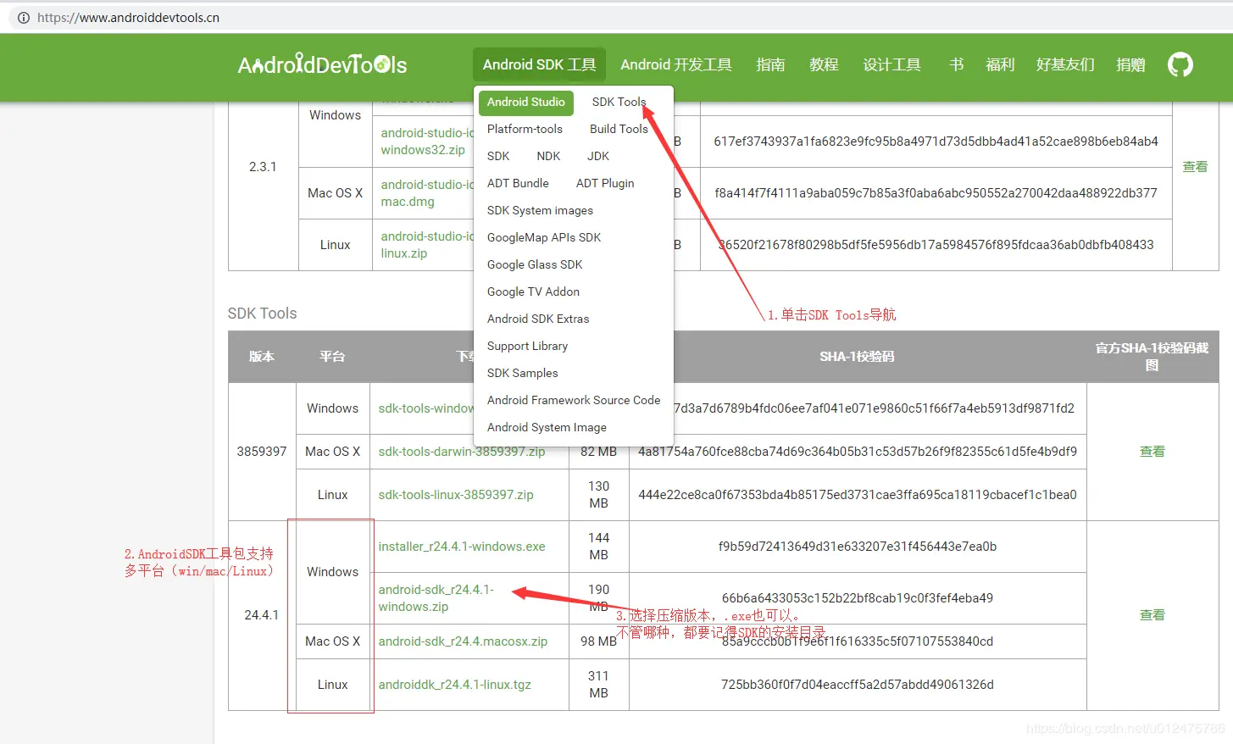
Task: Choose JDK entry in dropdown
Action: (x=598, y=156)
